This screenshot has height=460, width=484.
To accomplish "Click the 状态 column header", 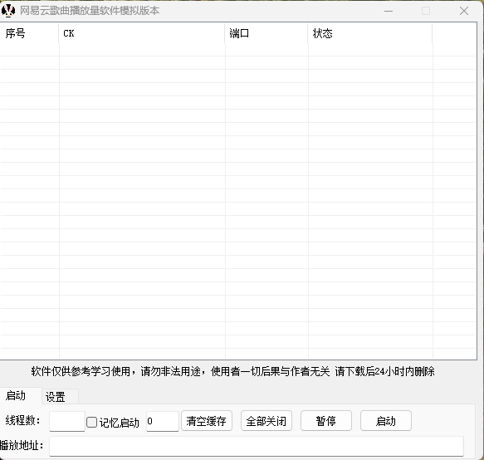I will pos(370,33).
